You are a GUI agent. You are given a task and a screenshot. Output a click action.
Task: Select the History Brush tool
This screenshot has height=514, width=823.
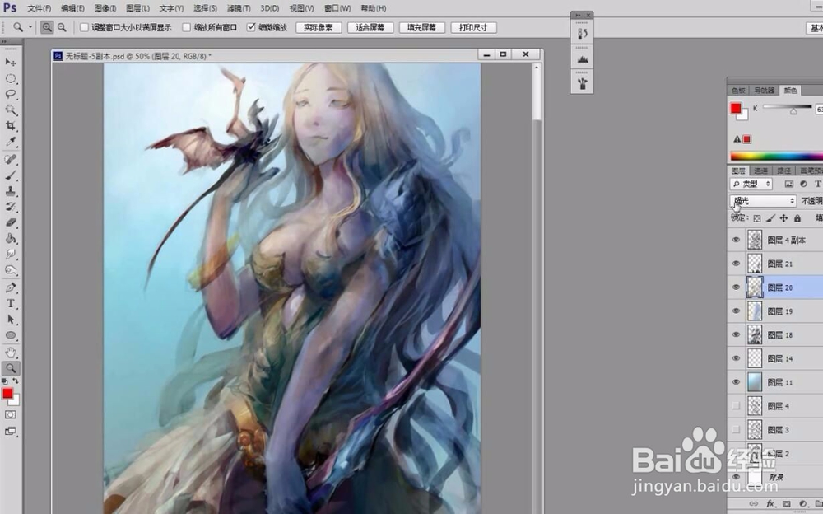[x=11, y=207]
